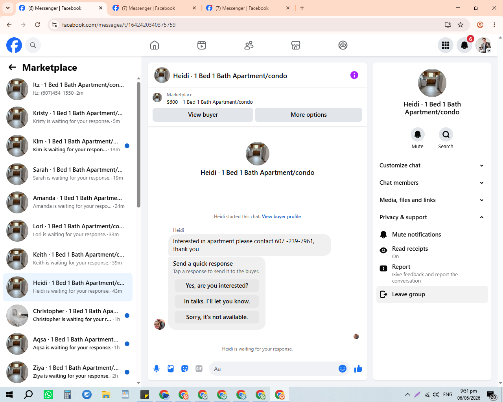Open the Video (Reels) icon
503x402 pixels.
click(x=202, y=45)
